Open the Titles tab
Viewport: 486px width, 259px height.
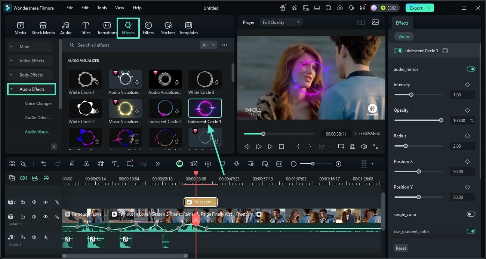(x=86, y=28)
